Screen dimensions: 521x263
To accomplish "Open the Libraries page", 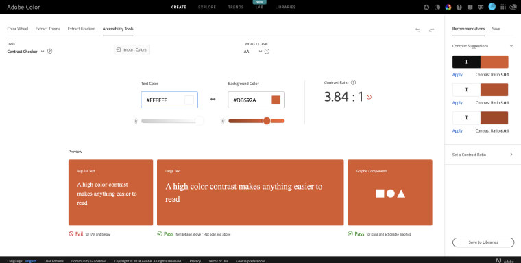I will tap(285, 7).
